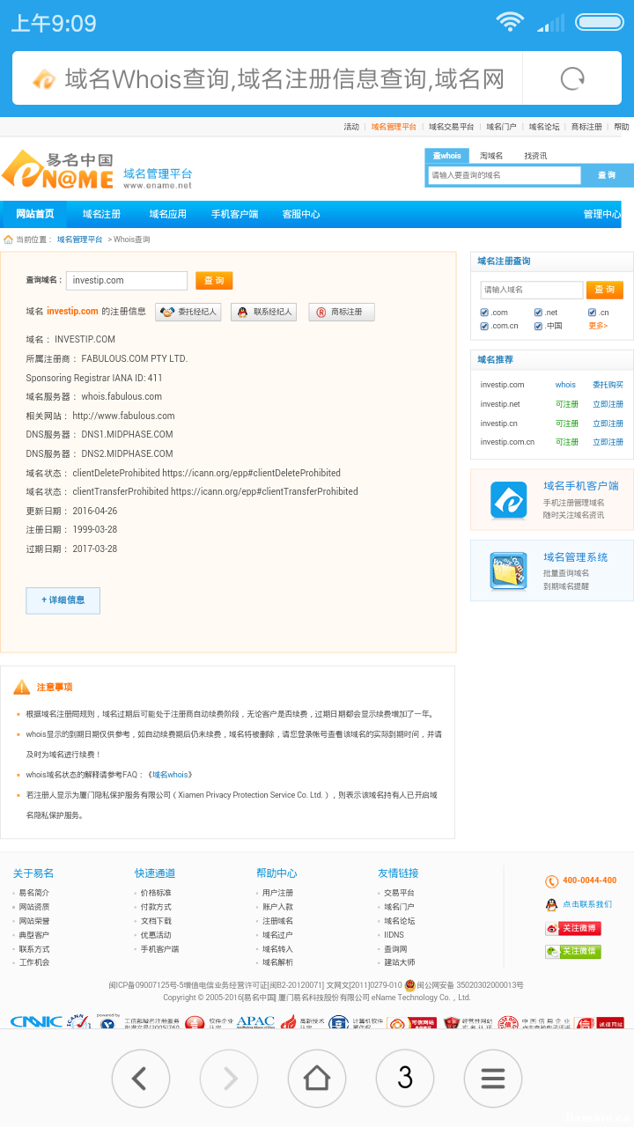Screen dimensions: 634x1127
Task: Click the QQ 点击联系我们 icon
Action: (x=551, y=904)
